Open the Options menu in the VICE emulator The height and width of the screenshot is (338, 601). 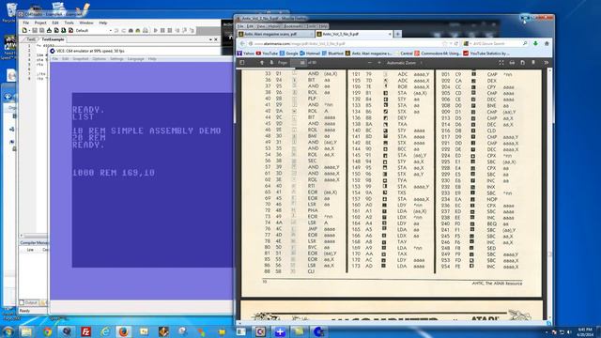99,59
